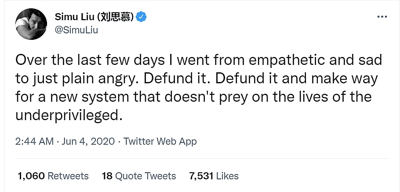Click the Simu Liu display name
This screenshot has width=400, height=192.
click(x=72, y=17)
